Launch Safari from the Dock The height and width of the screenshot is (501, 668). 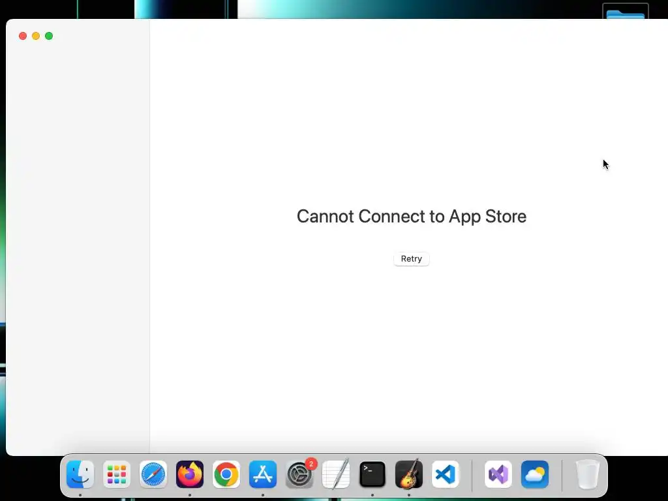click(x=153, y=474)
